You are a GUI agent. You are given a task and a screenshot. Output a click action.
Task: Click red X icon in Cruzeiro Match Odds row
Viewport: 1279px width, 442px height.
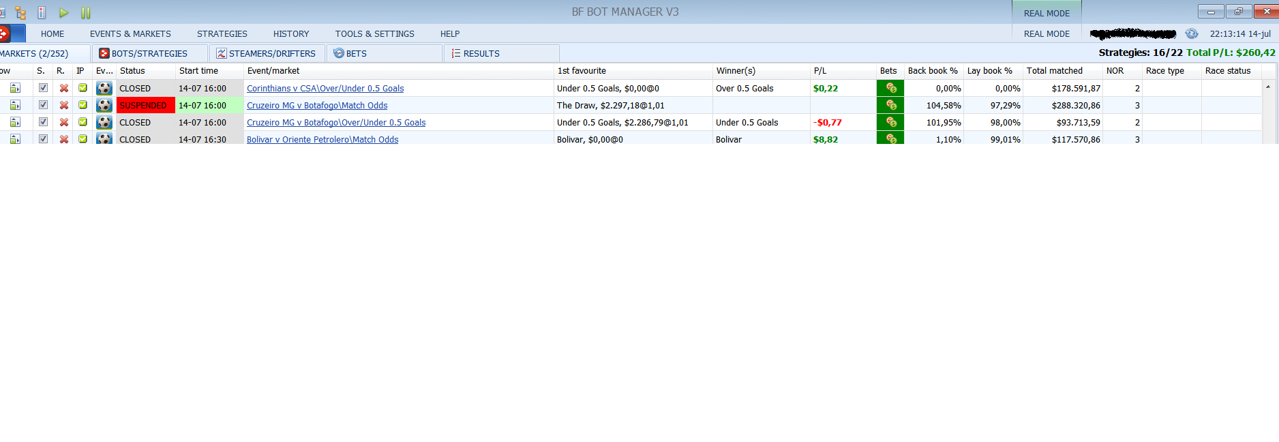(x=64, y=105)
